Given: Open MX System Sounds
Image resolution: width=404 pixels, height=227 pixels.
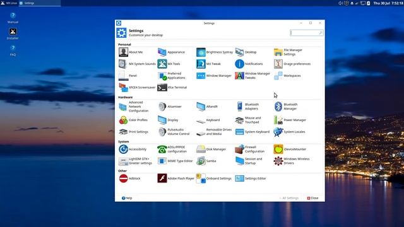Looking at the screenshot, I should (137, 64).
